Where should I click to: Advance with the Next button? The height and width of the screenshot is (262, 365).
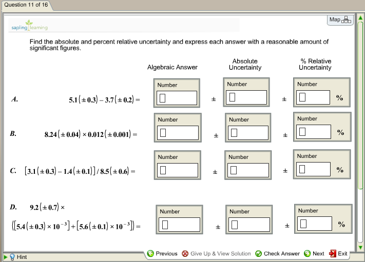point(314,253)
